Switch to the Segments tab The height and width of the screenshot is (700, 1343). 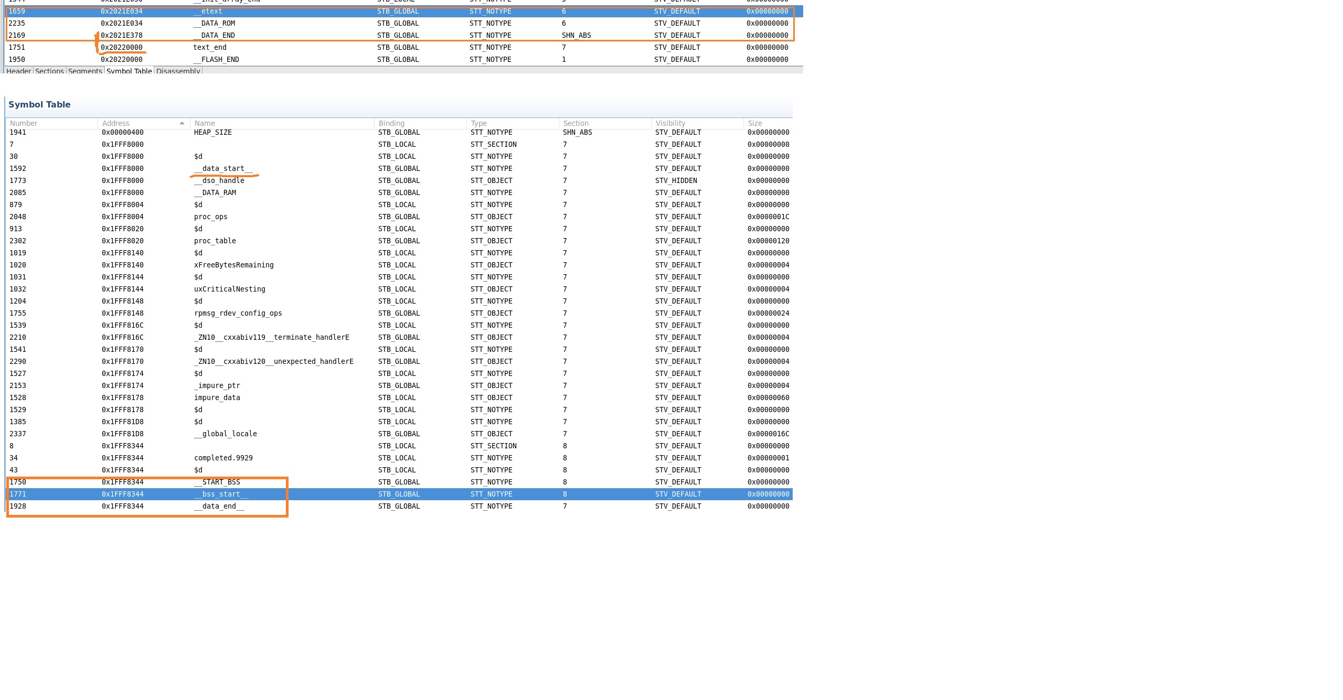pyautogui.click(x=85, y=71)
